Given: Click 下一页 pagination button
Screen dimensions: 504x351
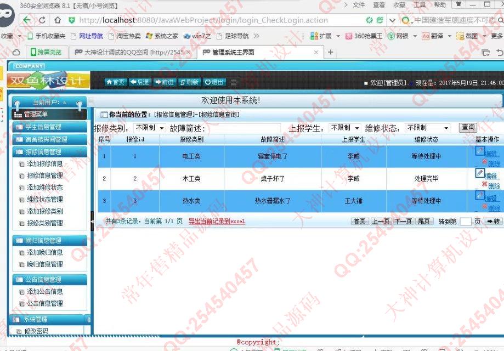Looking at the screenshot, I should click(x=403, y=221).
